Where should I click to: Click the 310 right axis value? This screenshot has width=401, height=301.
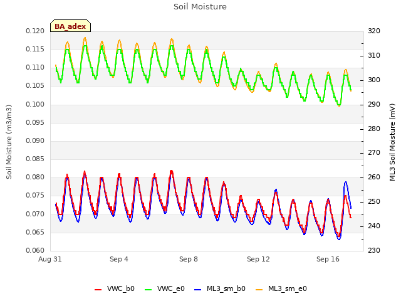[374, 55]
